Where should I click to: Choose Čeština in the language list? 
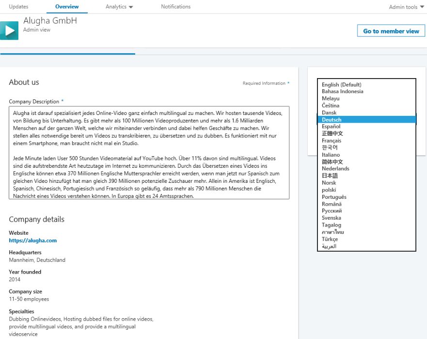coord(366,105)
